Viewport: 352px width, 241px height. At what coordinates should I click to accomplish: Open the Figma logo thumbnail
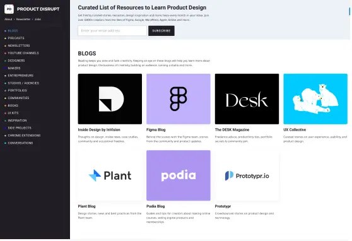pyautogui.click(x=179, y=99)
